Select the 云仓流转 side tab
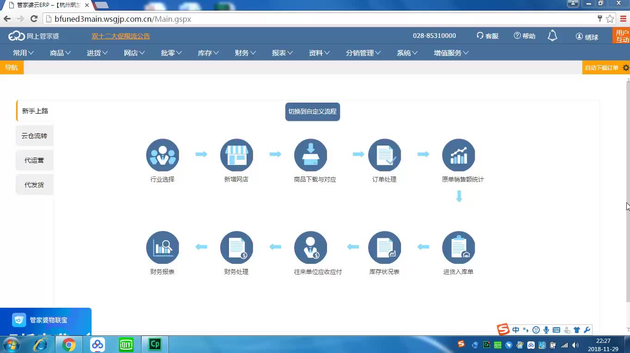 click(x=35, y=136)
